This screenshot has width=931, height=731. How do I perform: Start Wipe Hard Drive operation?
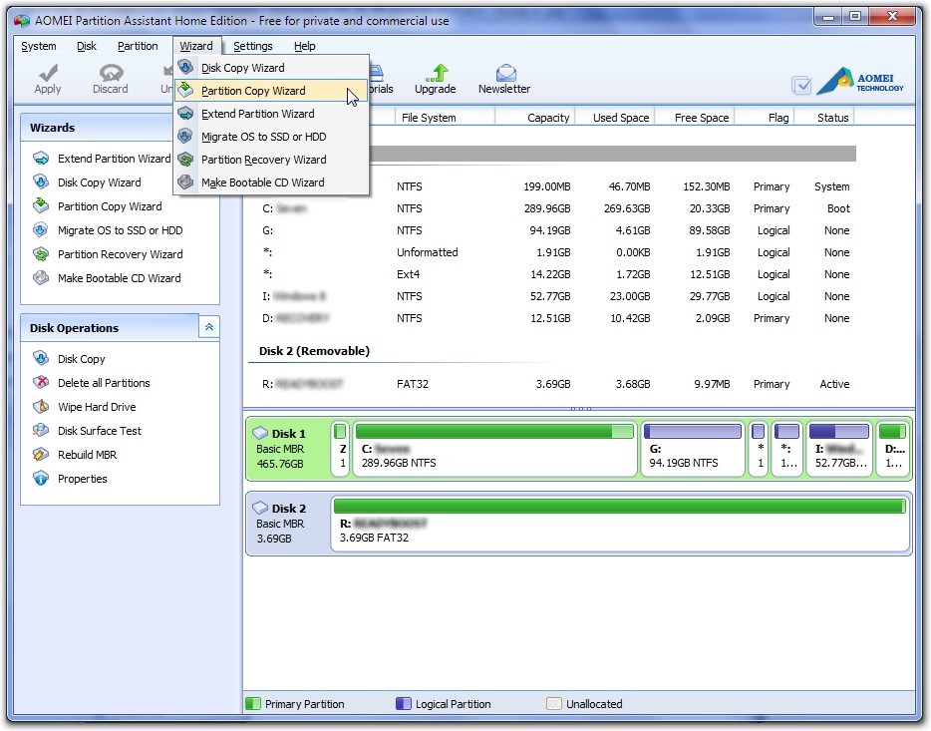pos(97,407)
